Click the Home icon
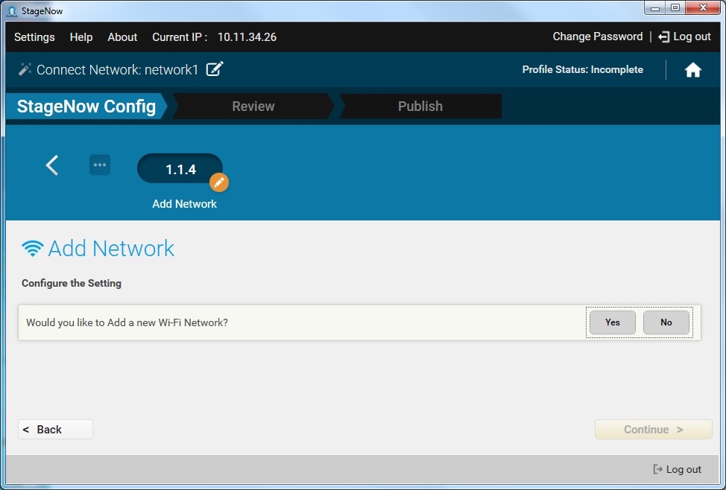The width and height of the screenshot is (726, 490). (x=693, y=70)
